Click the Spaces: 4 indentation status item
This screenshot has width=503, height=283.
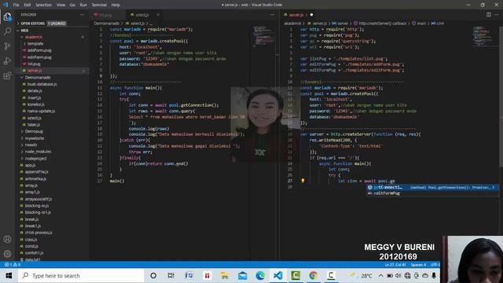coord(418,265)
